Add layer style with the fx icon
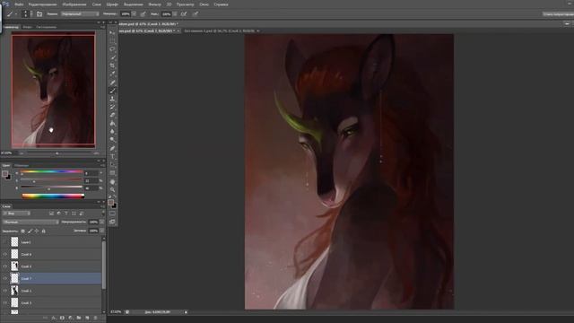 54,318
